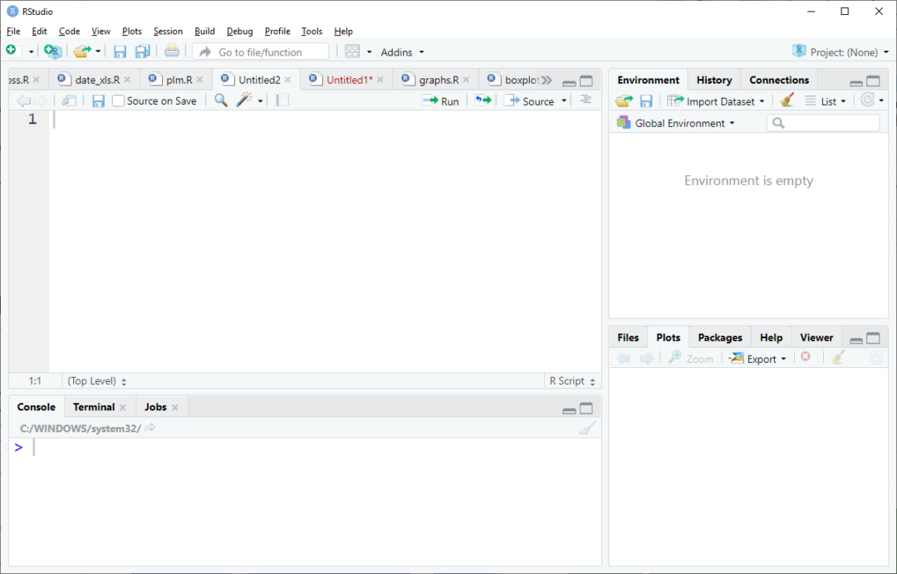The width and height of the screenshot is (897, 574).
Task: Click the Go to file/function field
Action: (x=261, y=52)
